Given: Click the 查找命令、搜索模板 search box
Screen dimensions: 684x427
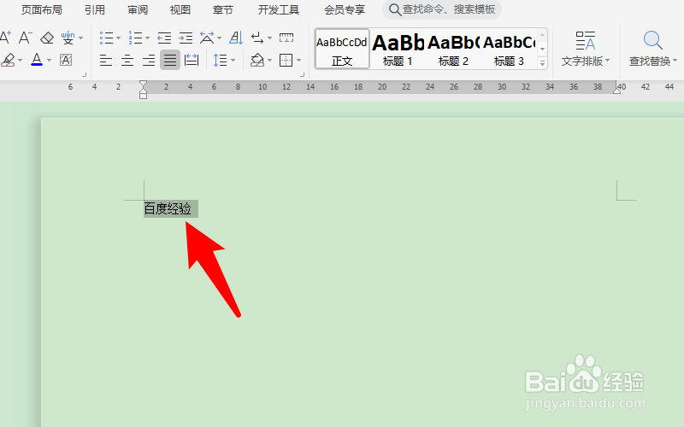Looking at the screenshot, I should click(442, 9).
